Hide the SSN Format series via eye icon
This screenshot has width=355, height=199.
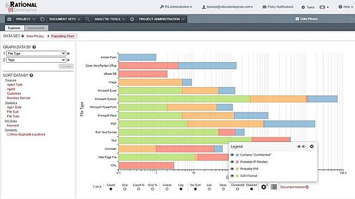tap(232, 176)
